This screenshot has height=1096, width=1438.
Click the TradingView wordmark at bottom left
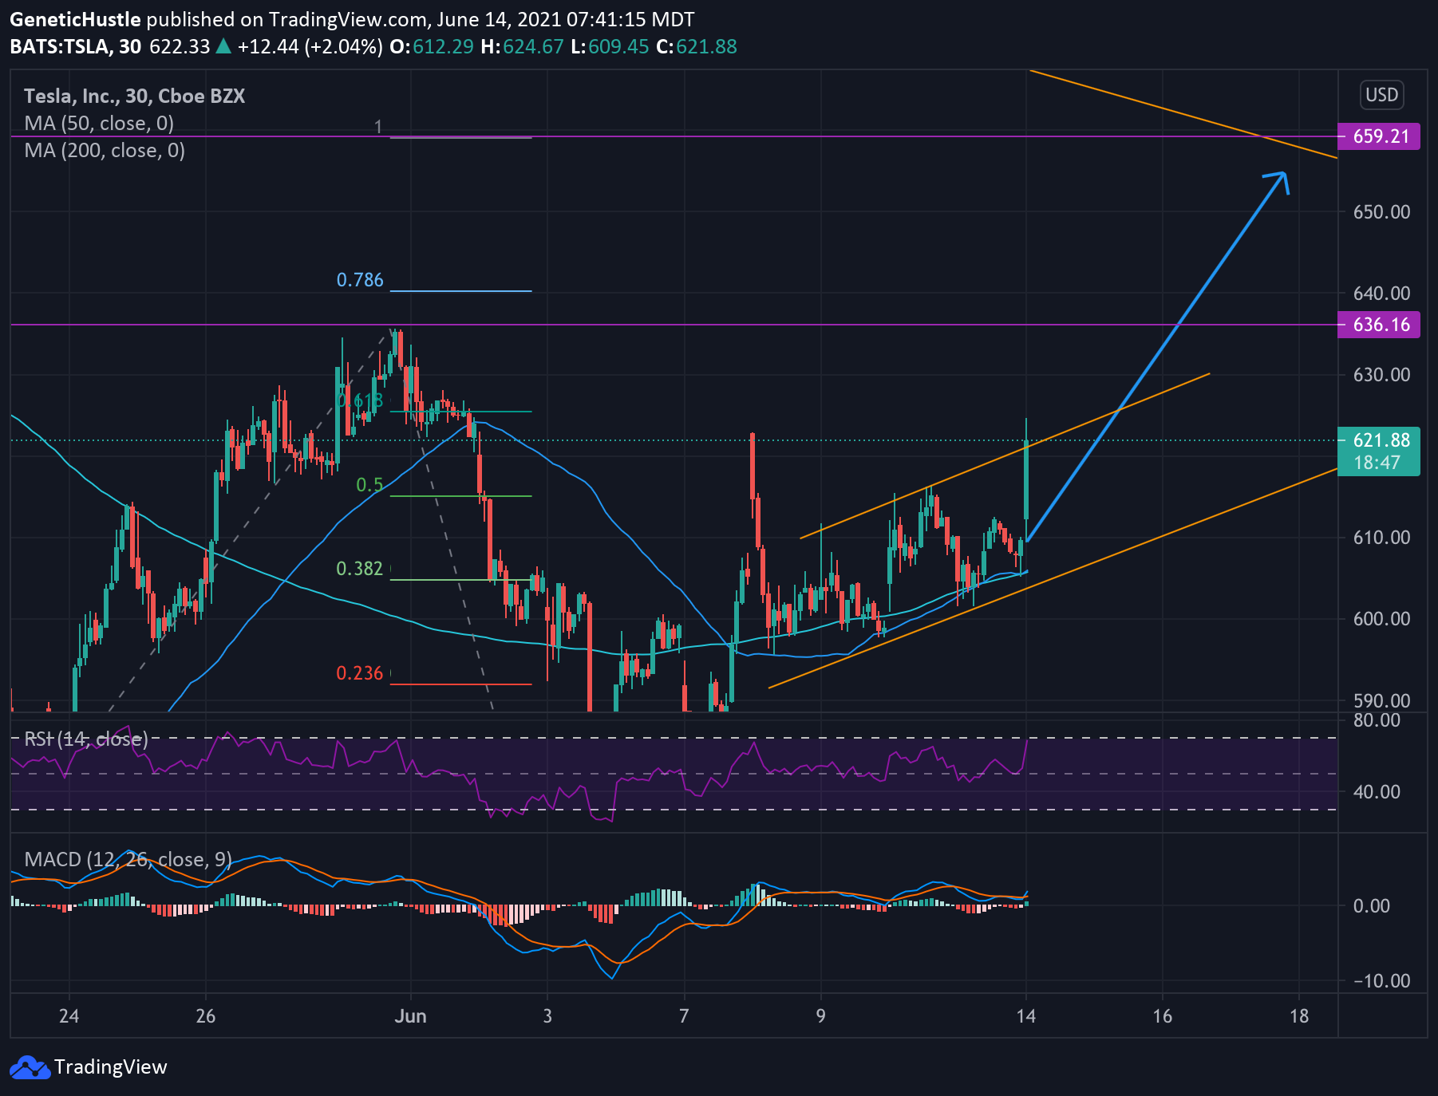[111, 1067]
